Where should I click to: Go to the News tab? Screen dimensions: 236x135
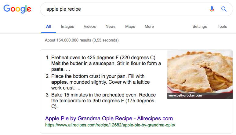click(x=111, y=27)
